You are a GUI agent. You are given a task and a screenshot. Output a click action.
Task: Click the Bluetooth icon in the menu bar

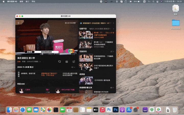coord(117,2)
